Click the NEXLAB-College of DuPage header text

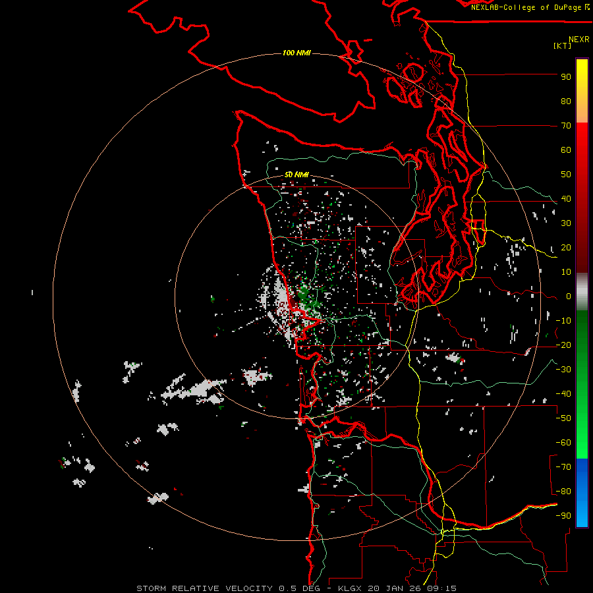pos(527,7)
